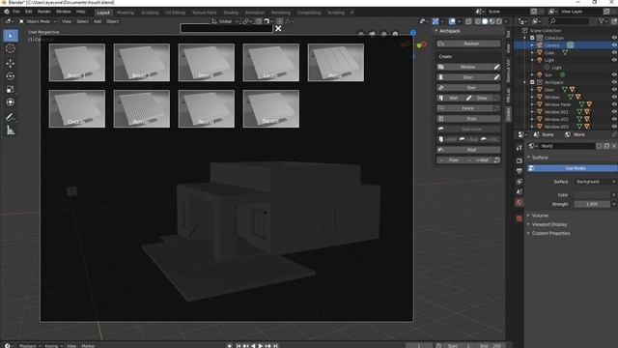
Task: Click the Blender logo menu icon
Action: point(7,12)
